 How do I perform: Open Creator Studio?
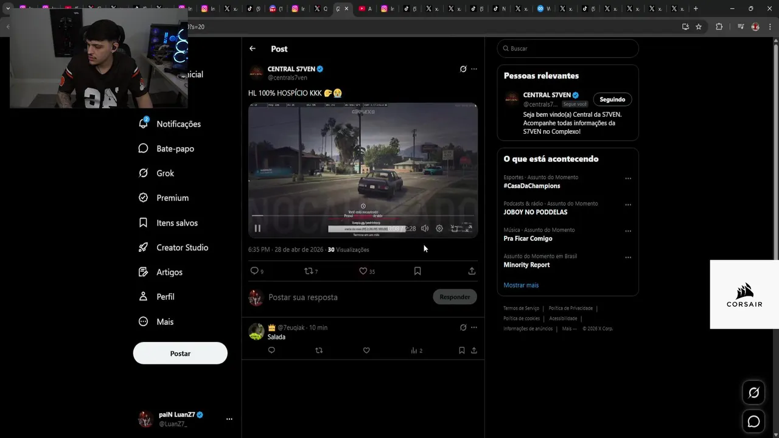tap(173, 248)
